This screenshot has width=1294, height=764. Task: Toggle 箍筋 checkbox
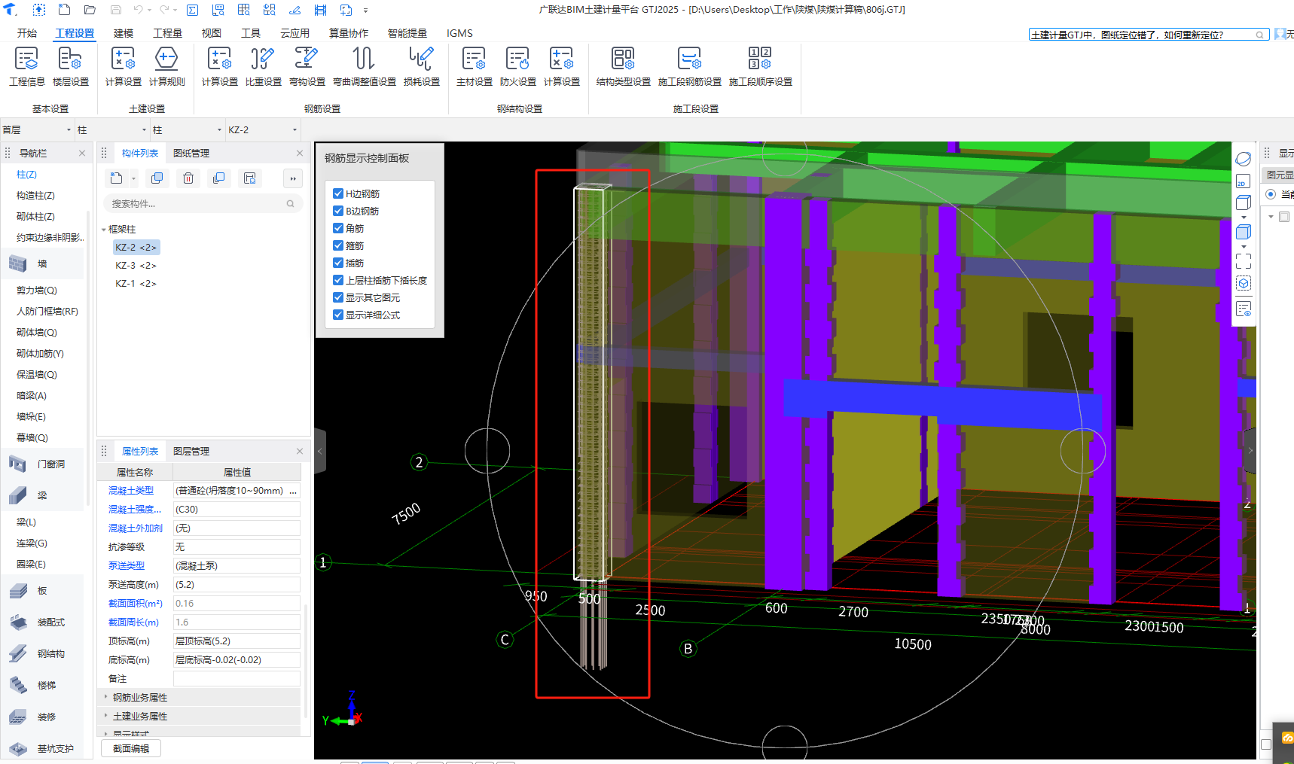coord(338,245)
